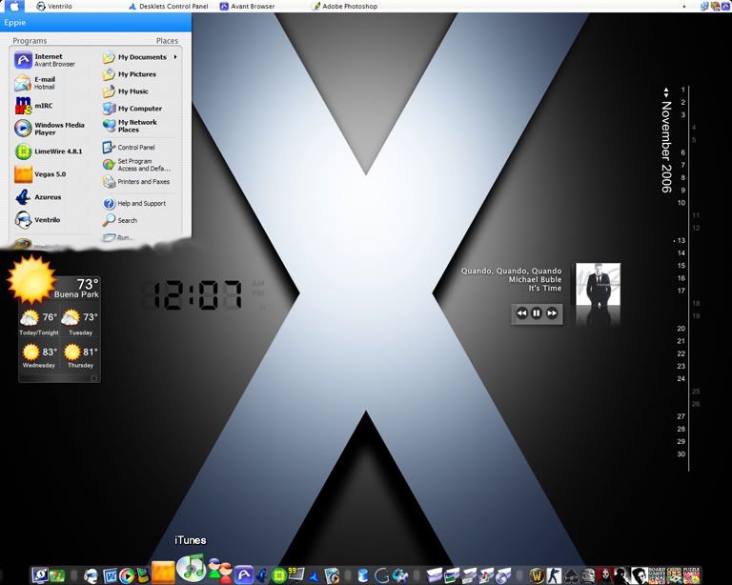Select day 13 in the calendar
732x585 pixels.
pos(681,241)
